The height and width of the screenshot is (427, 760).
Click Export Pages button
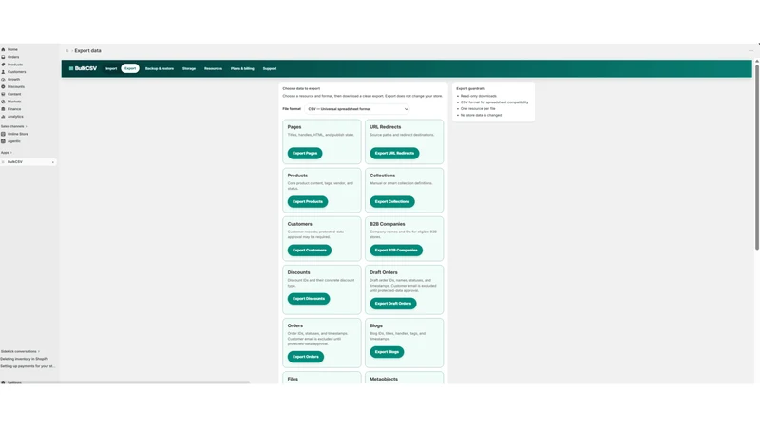(x=305, y=153)
